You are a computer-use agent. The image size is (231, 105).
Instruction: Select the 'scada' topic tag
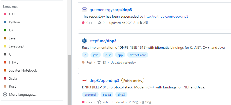click(x=107, y=94)
